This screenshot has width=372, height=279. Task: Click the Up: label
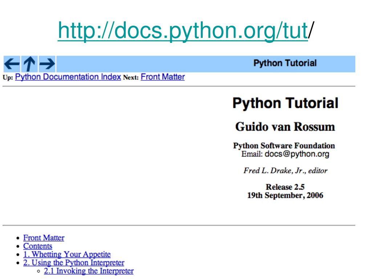coord(8,78)
